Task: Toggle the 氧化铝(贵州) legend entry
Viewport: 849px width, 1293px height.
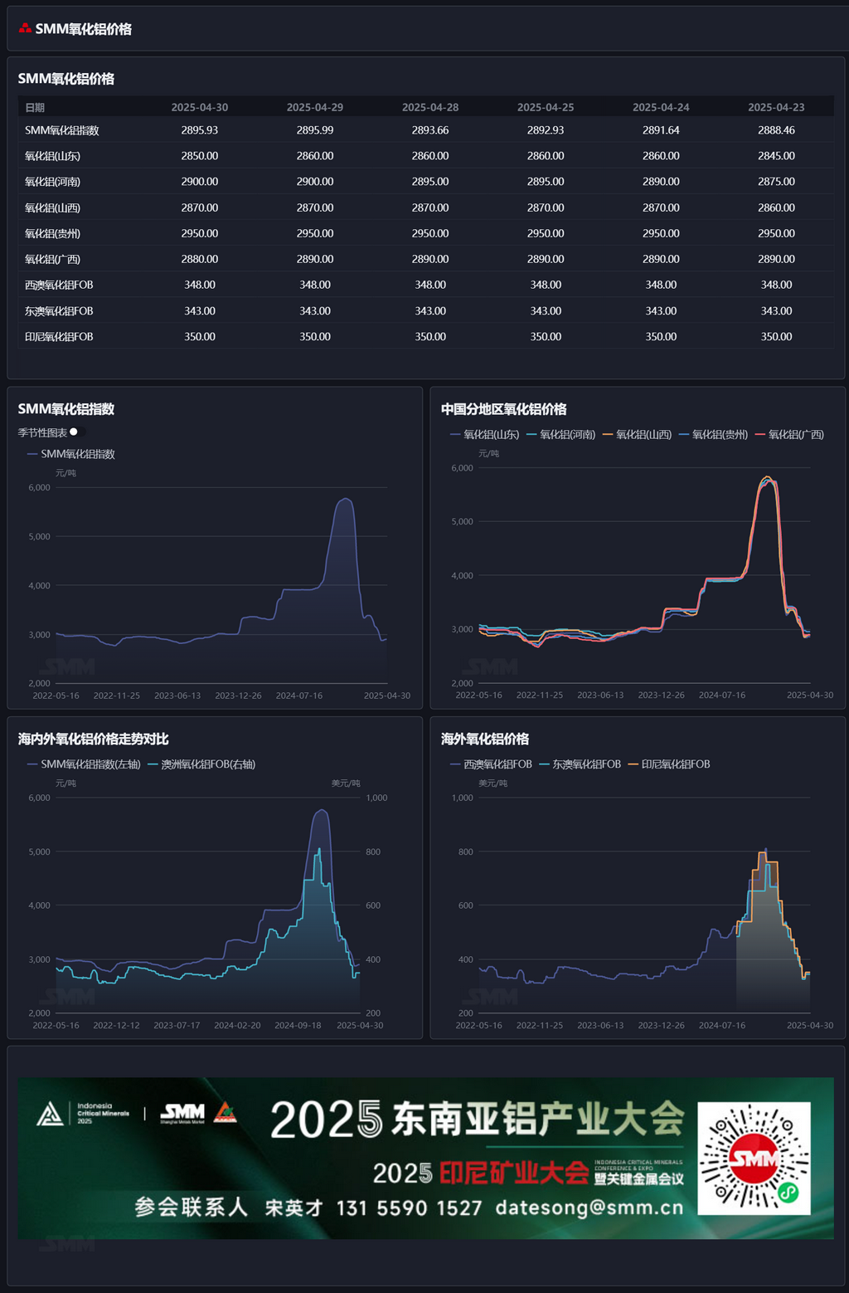Action: point(713,434)
